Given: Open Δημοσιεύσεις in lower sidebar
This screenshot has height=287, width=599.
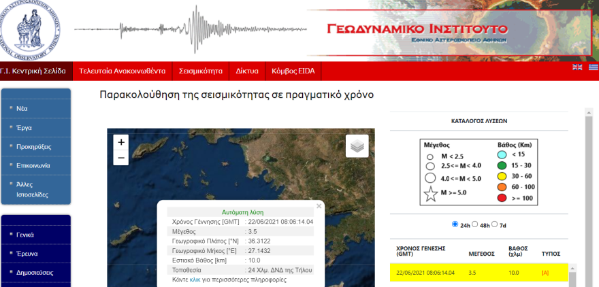Looking at the screenshot, I should pos(35,273).
